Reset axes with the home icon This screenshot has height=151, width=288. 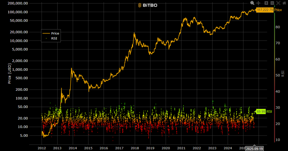(x=284, y=3)
